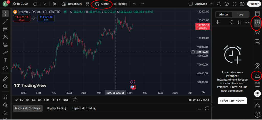
Task: Set the Tout date range
Action: click(x=65, y=100)
